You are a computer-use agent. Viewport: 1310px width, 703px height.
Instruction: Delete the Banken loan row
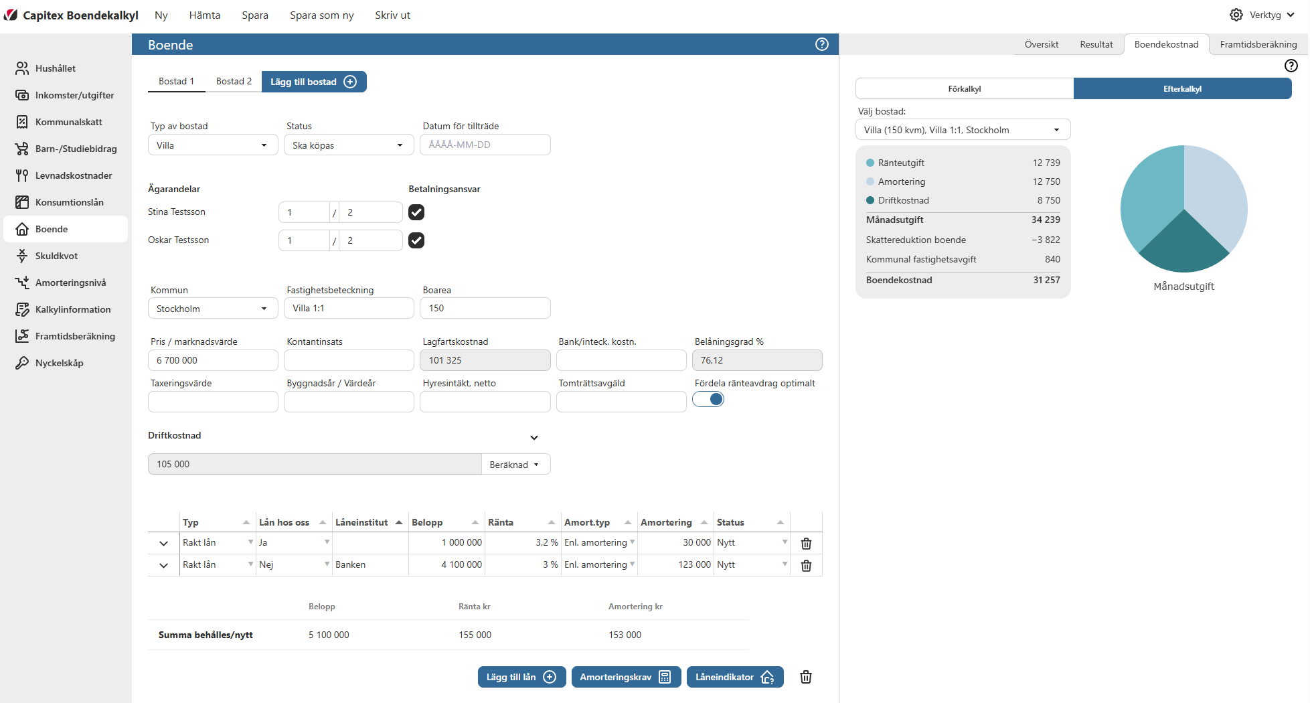[x=806, y=566]
